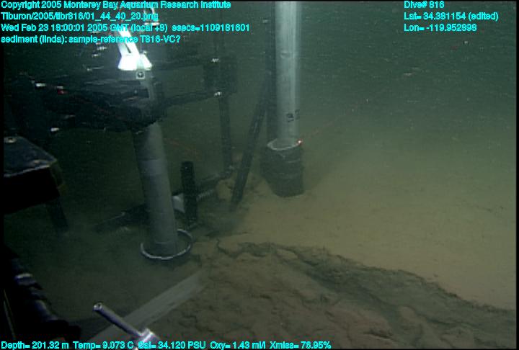Click the copyright Monterey Bay Aquarium text

tap(115, 5)
